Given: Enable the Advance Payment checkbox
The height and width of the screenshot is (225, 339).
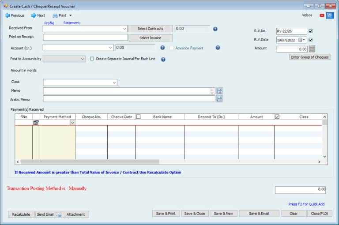Looking at the screenshot, I should [171, 48].
